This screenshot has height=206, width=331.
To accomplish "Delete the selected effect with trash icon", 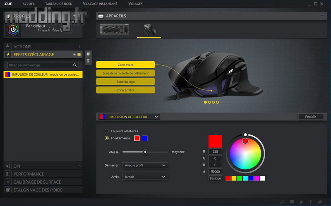I will click(x=88, y=61).
